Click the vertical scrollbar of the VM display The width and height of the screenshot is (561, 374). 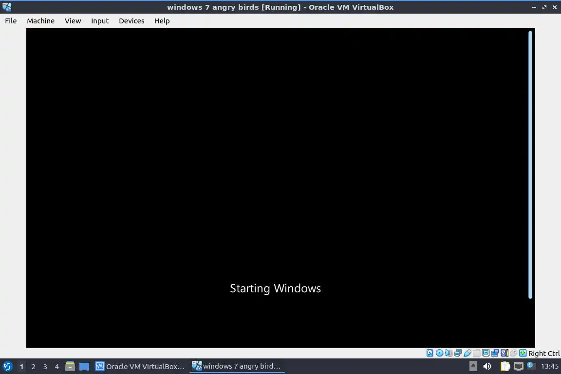530,165
